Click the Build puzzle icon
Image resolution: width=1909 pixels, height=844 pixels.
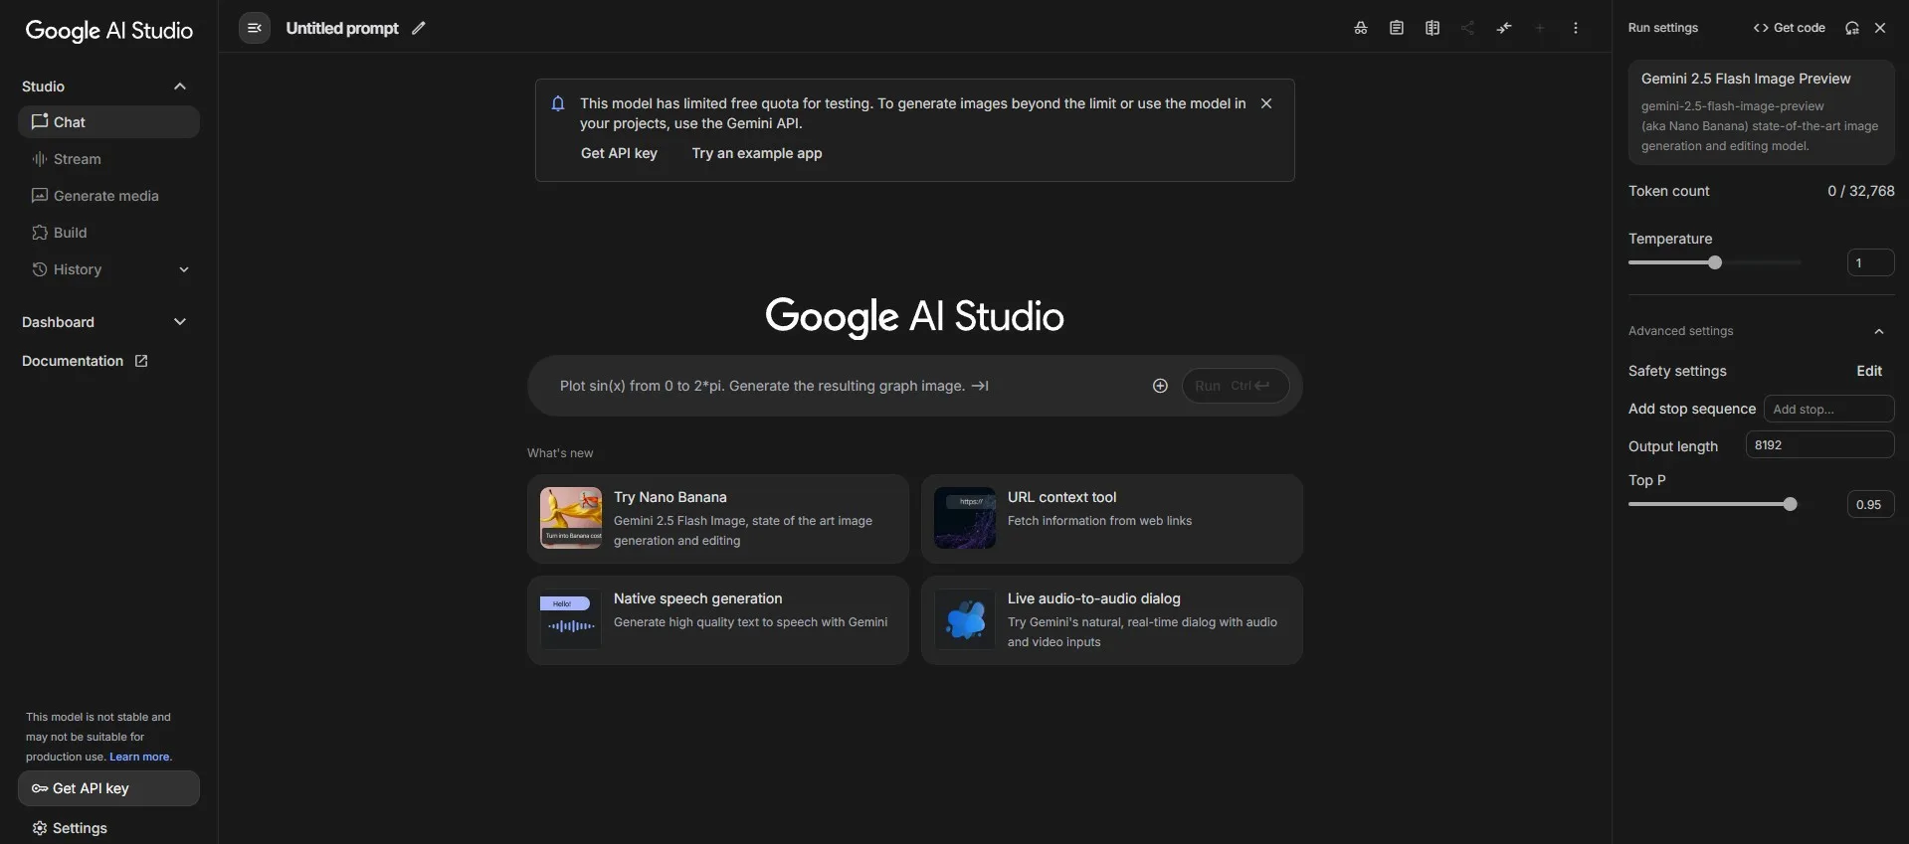[x=40, y=233]
